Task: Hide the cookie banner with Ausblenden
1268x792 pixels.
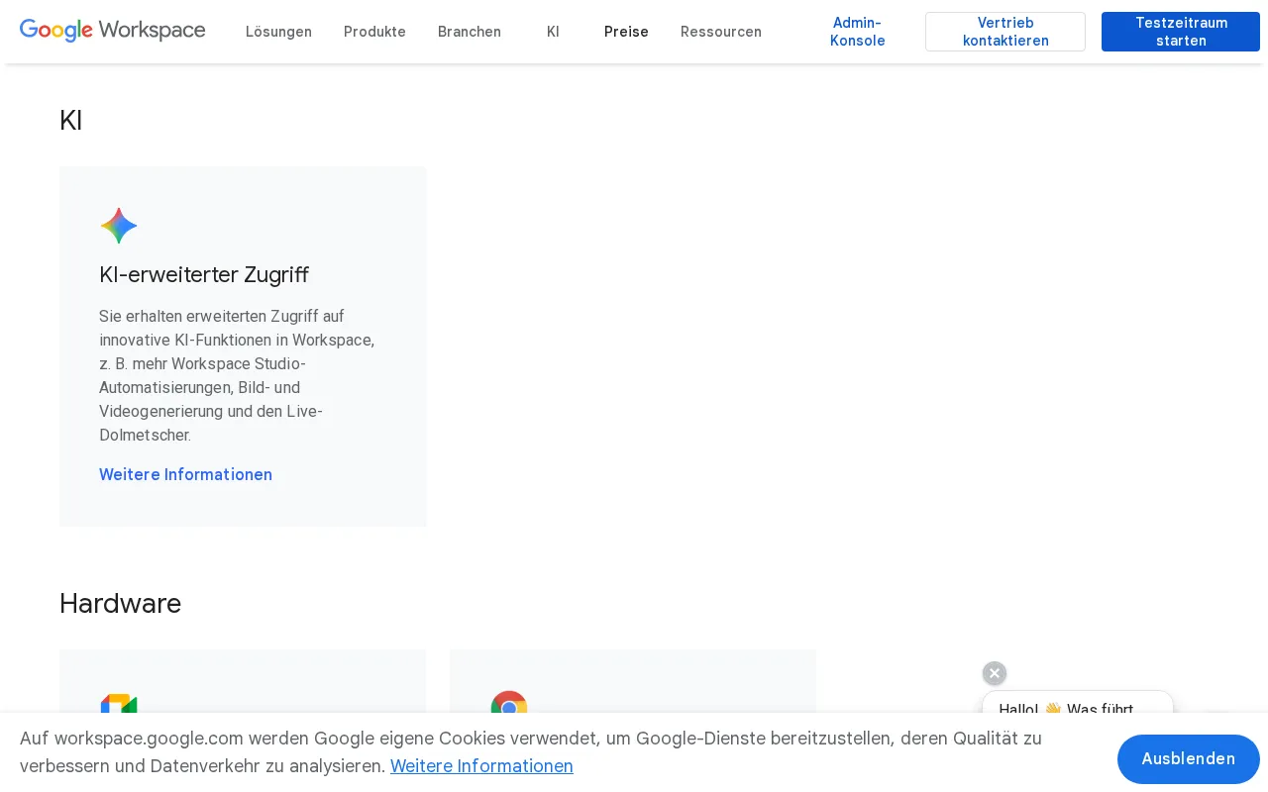Action: (1189, 759)
